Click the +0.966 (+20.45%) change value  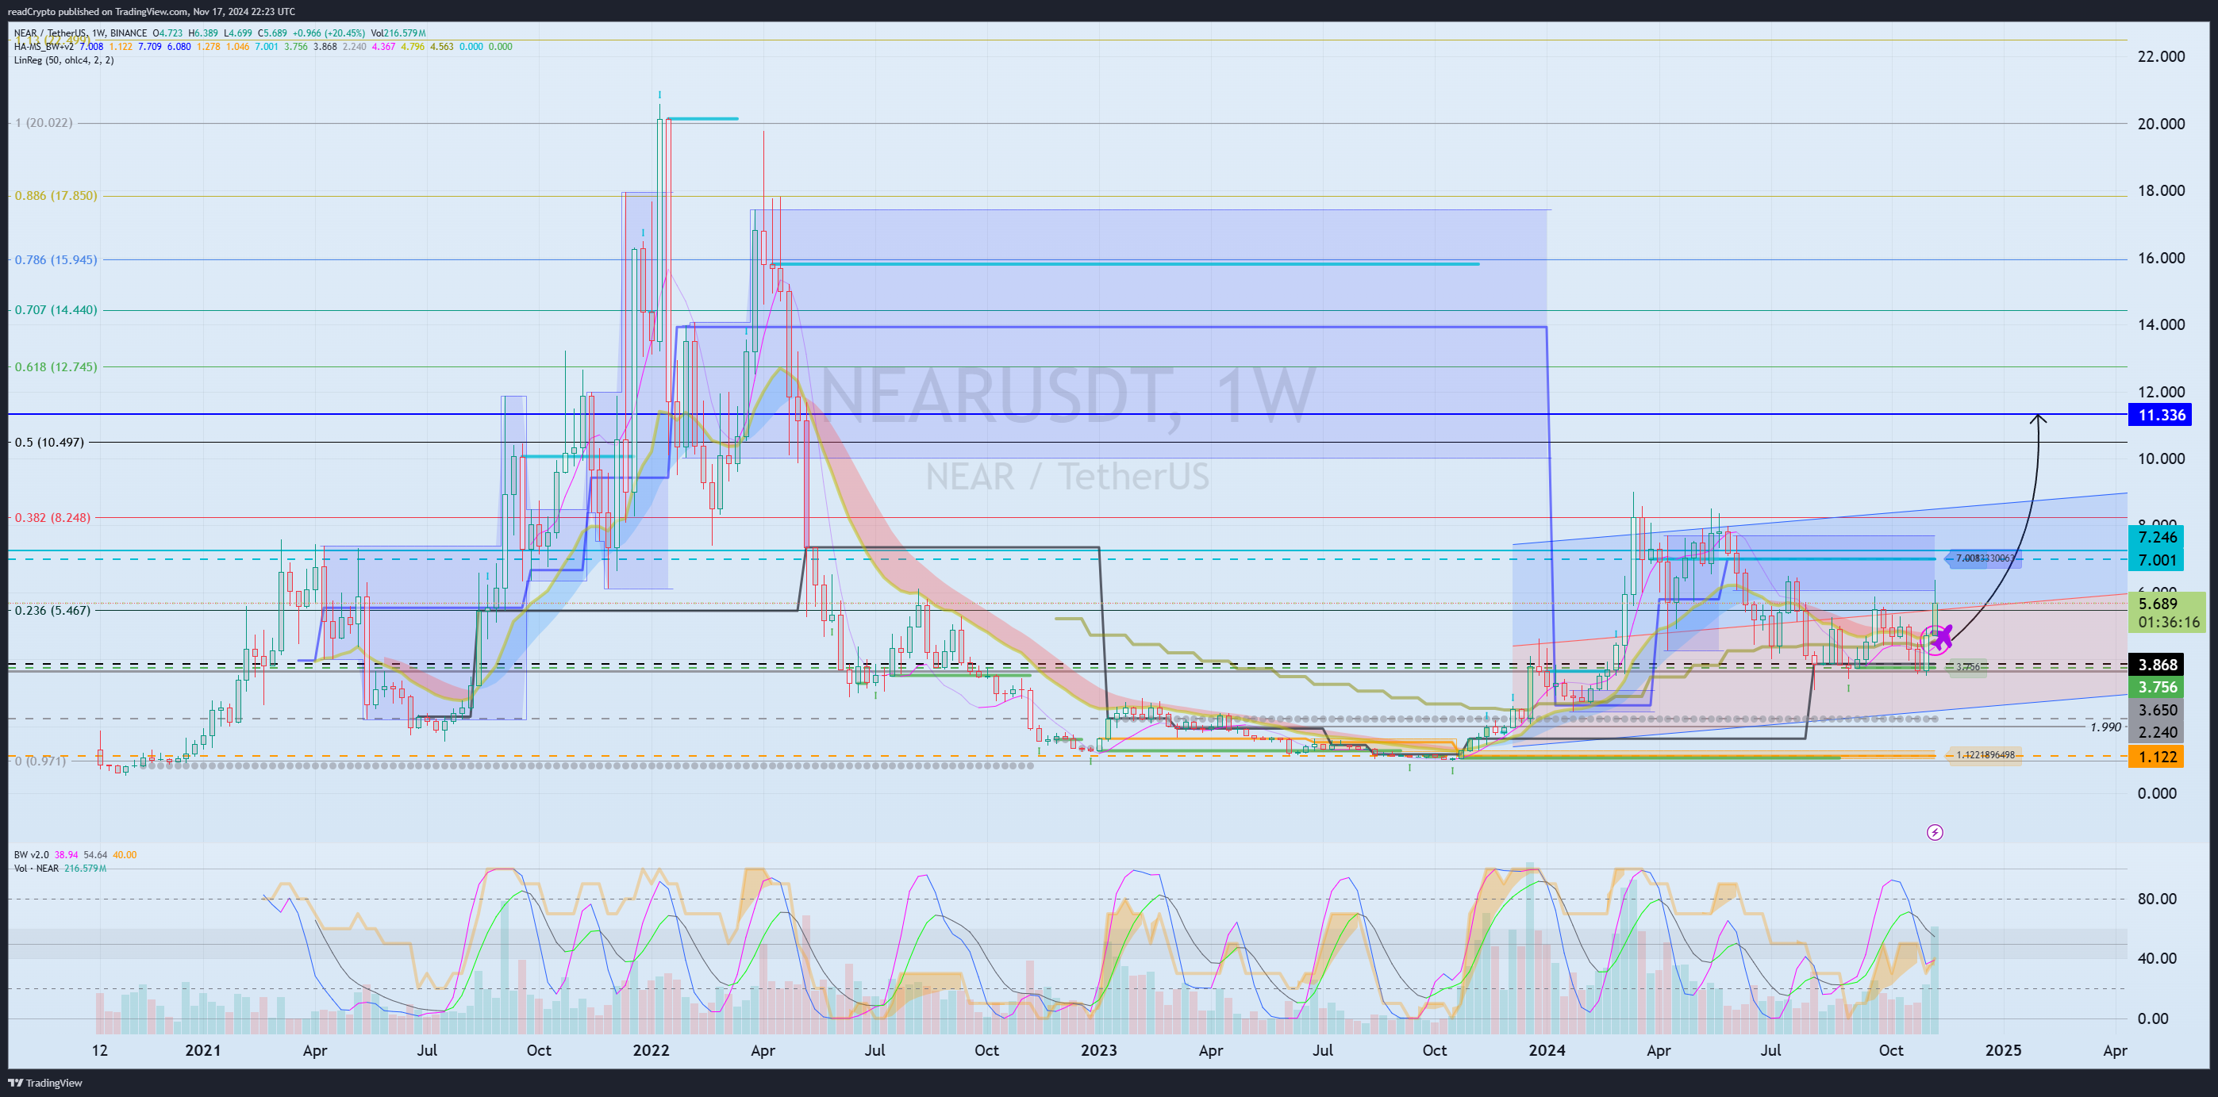[327, 33]
